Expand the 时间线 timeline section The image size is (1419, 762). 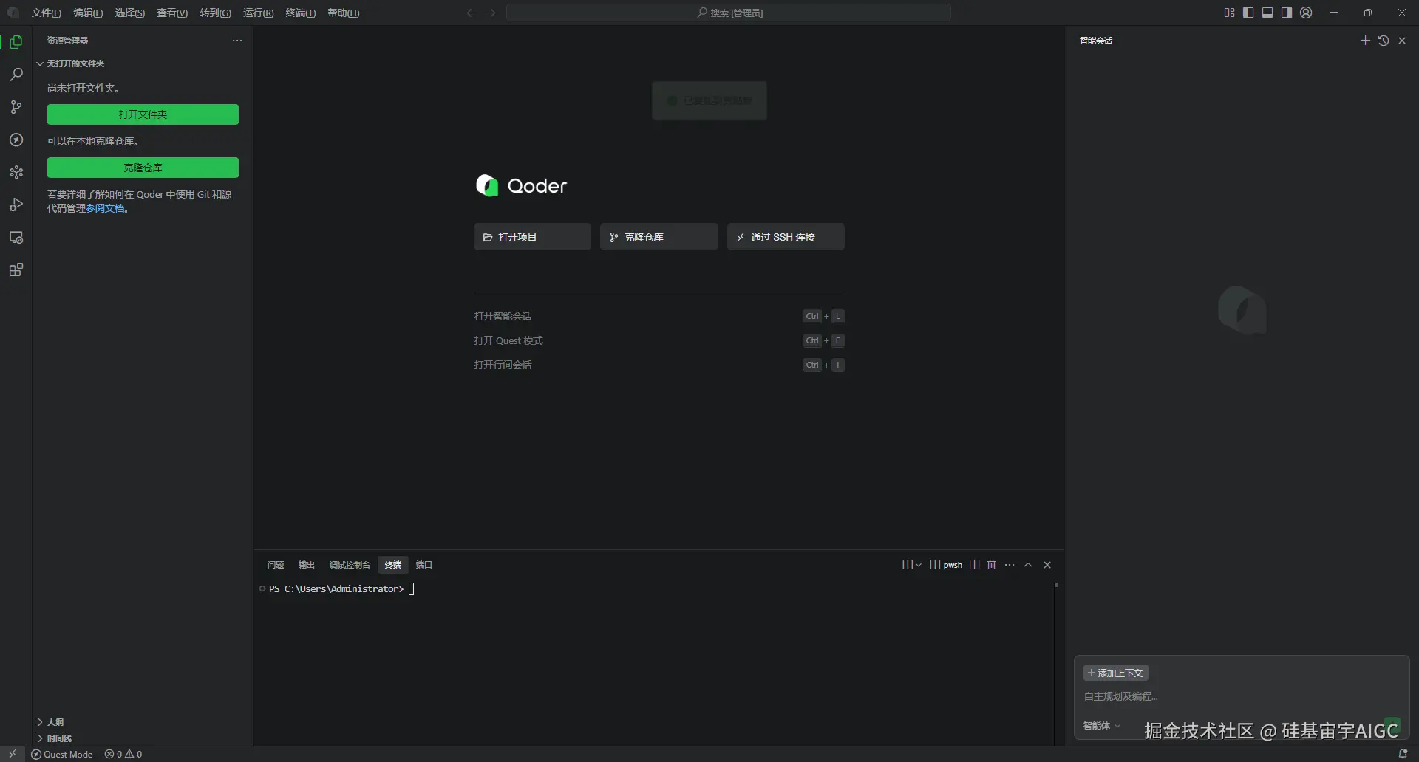59,738
